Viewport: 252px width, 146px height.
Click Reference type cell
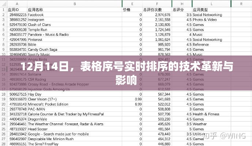click(x=211, y=45)
